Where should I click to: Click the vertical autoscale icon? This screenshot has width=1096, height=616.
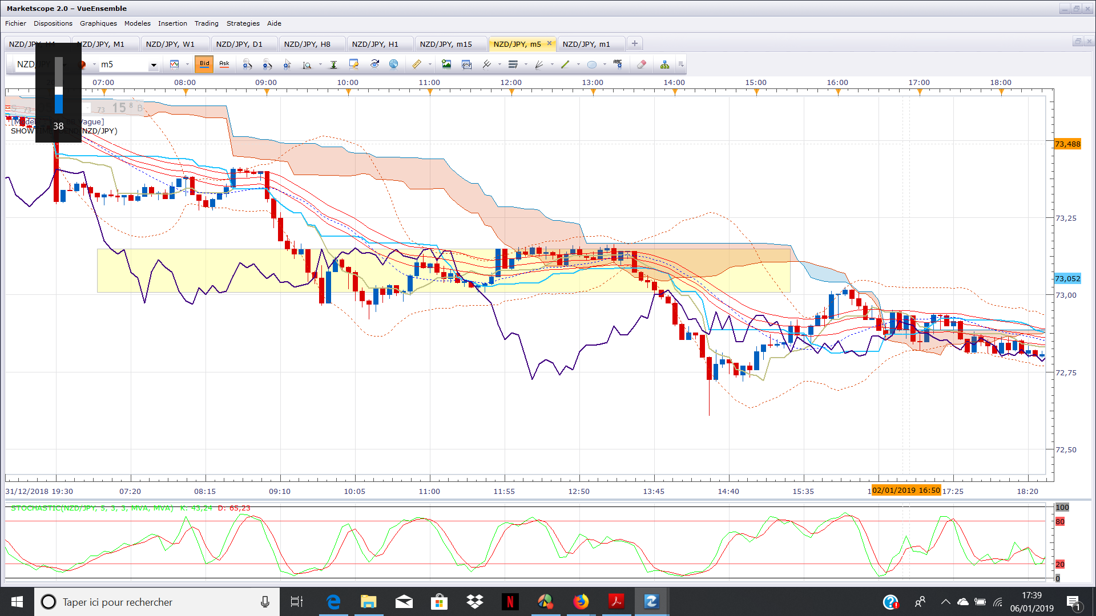tap(333, 64)
